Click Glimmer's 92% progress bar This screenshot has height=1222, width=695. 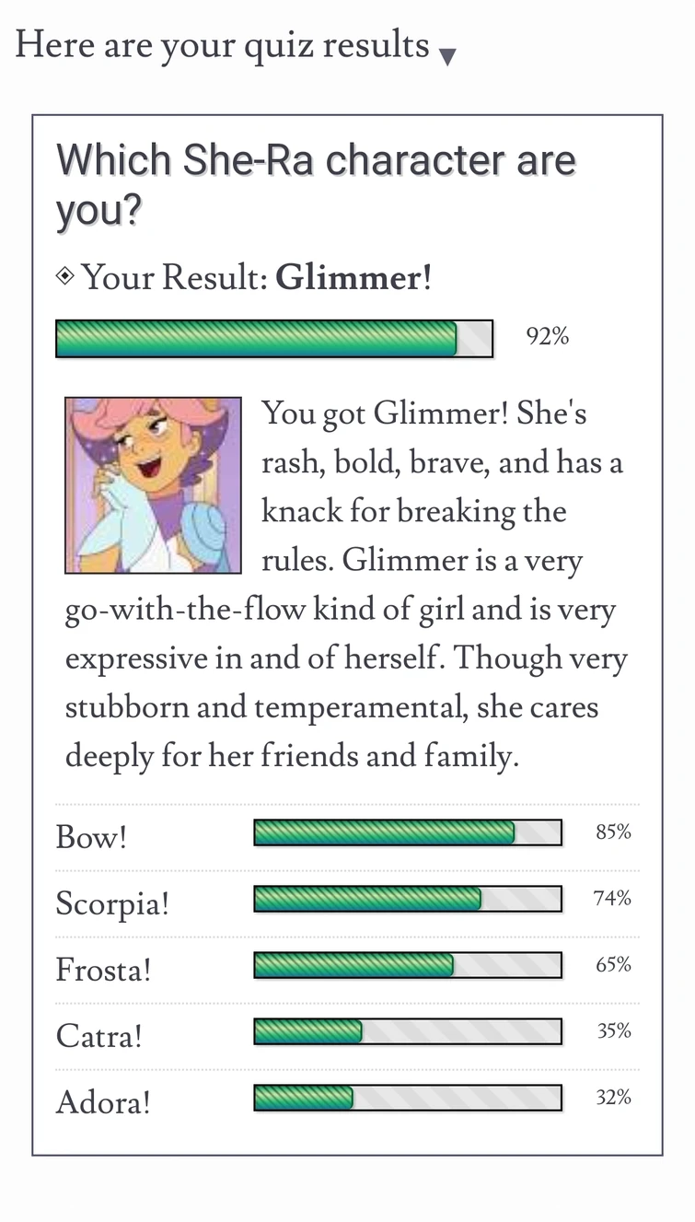pyautogui.click(x=274, y=338)
